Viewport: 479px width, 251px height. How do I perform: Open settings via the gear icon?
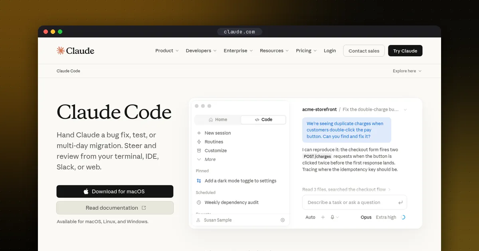click(283, 220)
